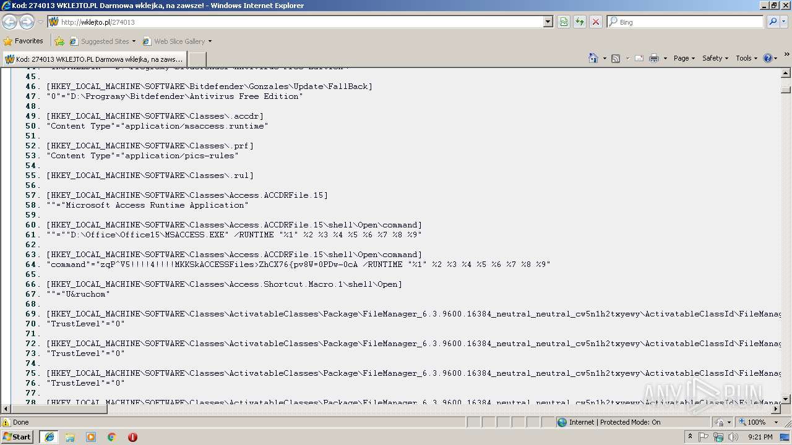The image size is (792, 445).
Task: Add page to Favorites bar icon
Action: coord(59,41)
